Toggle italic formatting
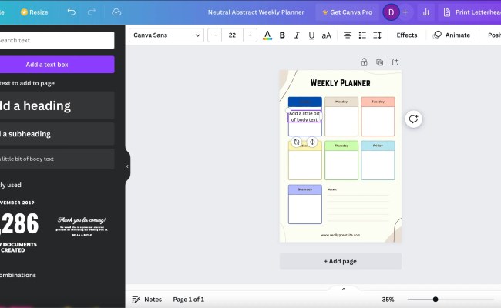 coord(297,35)
